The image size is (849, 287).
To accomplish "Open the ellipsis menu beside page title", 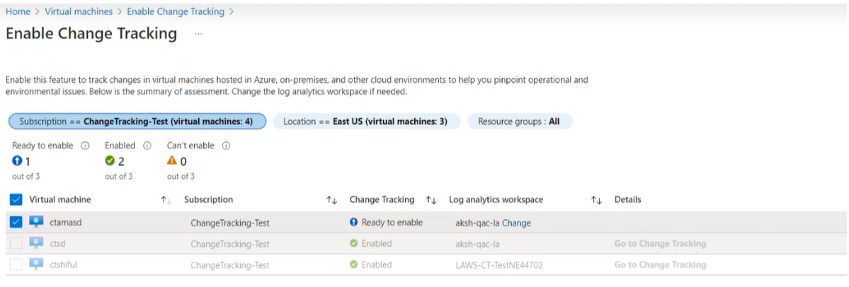I will click(x=198, y=33).
